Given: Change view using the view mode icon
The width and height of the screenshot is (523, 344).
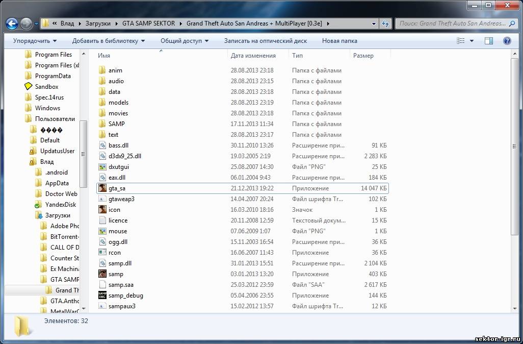Looking at the screenshot, I should pos(461,41).
